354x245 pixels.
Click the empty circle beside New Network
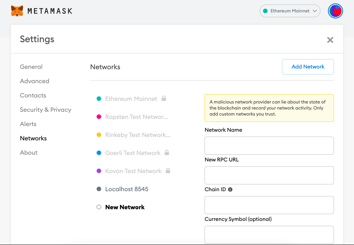99,207
